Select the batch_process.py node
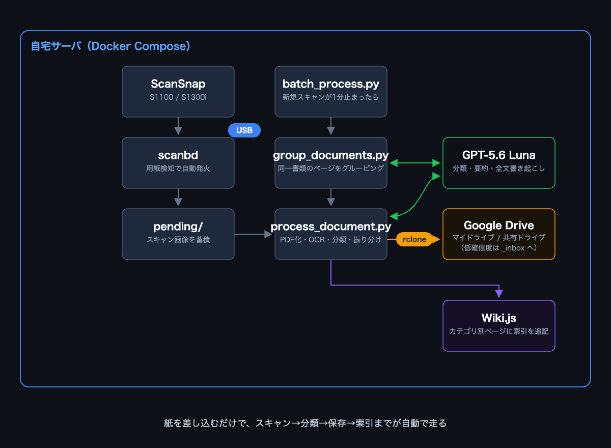Viewport: 611px width, 448px height. (x=331, y=92)
